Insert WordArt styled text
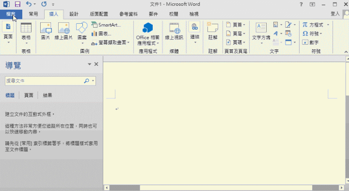Screen dimensions: 349x191 278,33
